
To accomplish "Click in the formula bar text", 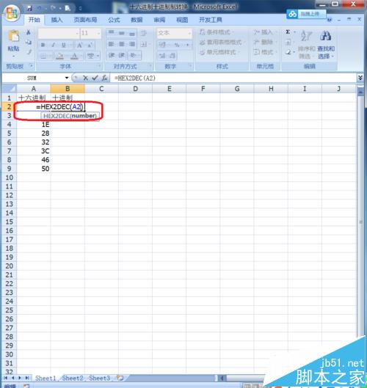I will tap(135, 78).
